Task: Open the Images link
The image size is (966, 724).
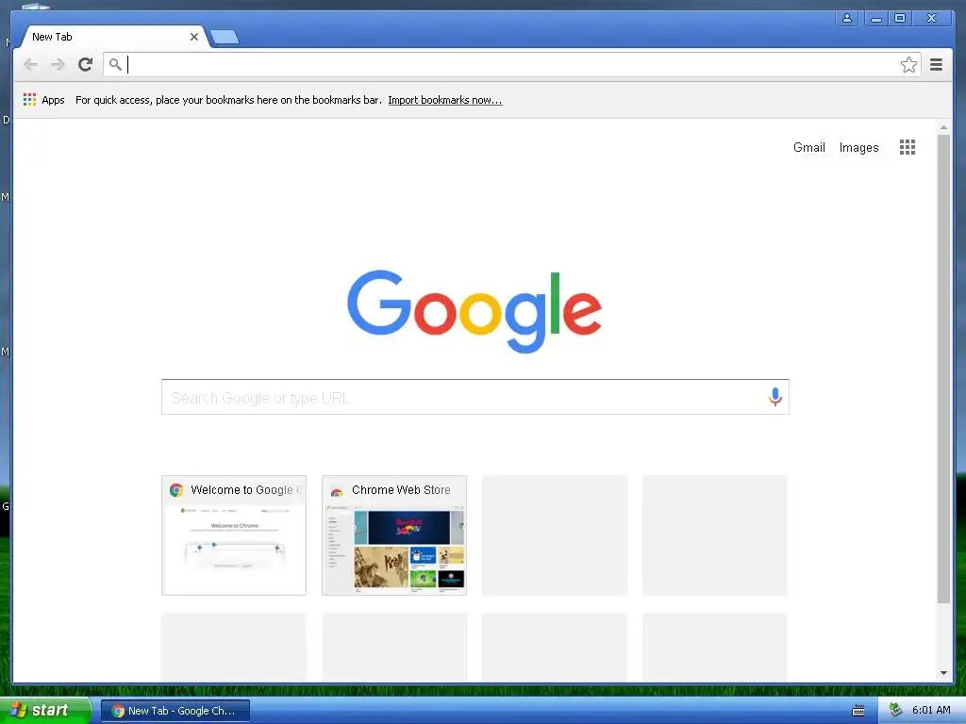Action: click(858, 148)
